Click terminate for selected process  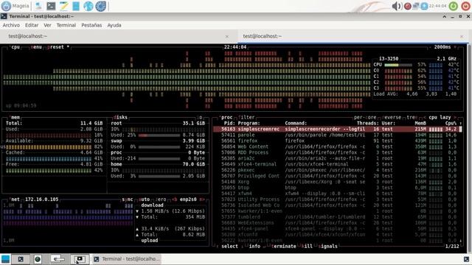[283, 247]
